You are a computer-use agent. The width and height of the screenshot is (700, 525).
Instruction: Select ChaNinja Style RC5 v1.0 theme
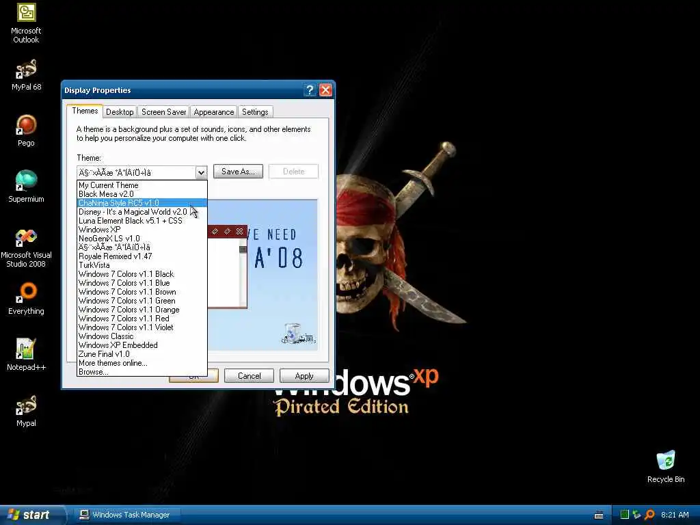point(142,202)
